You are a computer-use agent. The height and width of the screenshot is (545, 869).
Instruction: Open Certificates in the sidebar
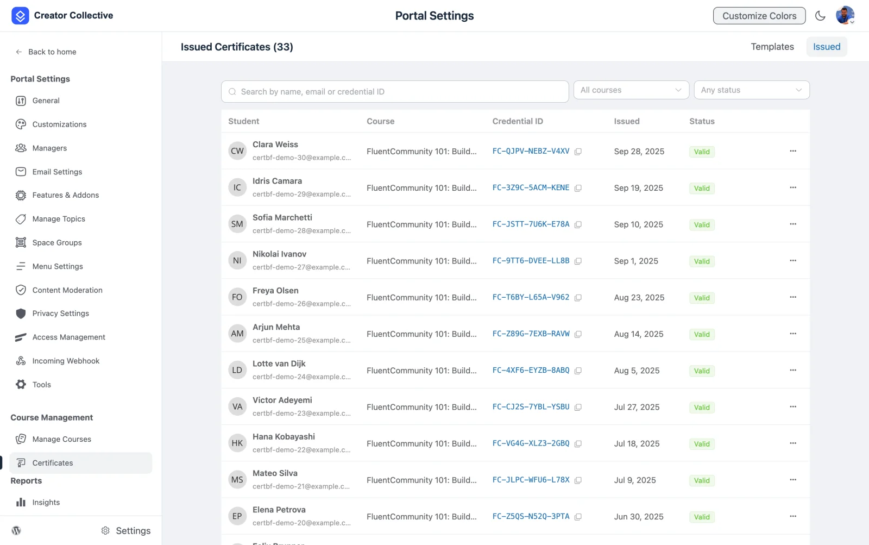tap(80, 463)
